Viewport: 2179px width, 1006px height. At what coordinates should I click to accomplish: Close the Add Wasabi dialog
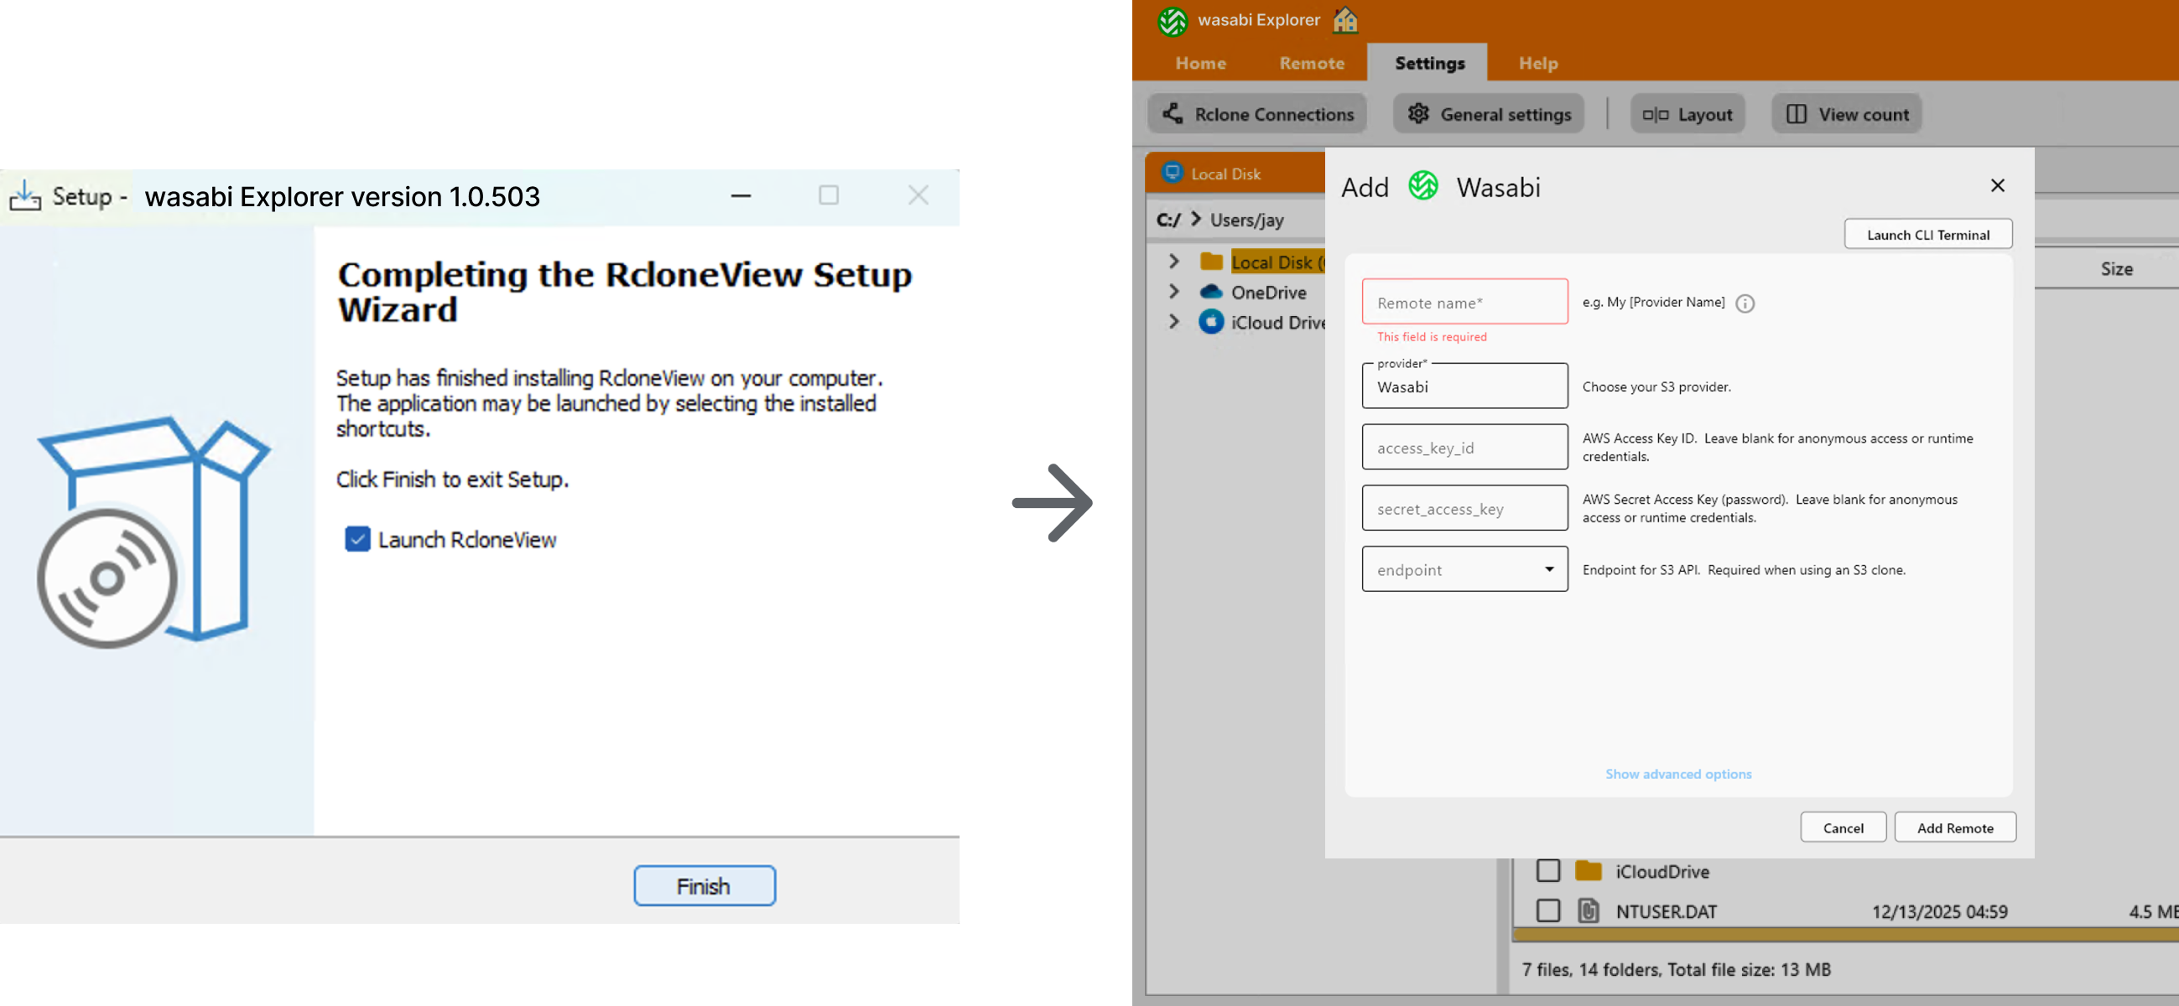coord(1997,185)
